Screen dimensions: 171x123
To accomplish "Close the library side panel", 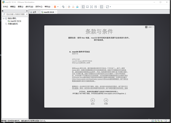I will 27,11.
